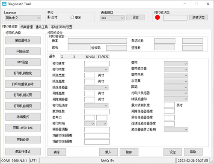Open the first 打印方向 dropdown
Viewport: 214px width, 164px height.
coord(89,124)
